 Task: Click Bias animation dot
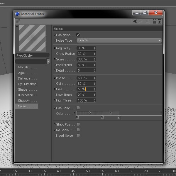55,89
